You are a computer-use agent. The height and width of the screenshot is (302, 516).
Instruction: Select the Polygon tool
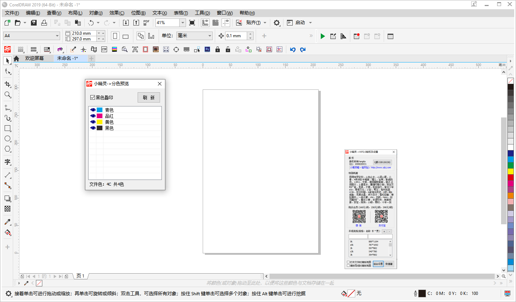(x=7, y=149)
